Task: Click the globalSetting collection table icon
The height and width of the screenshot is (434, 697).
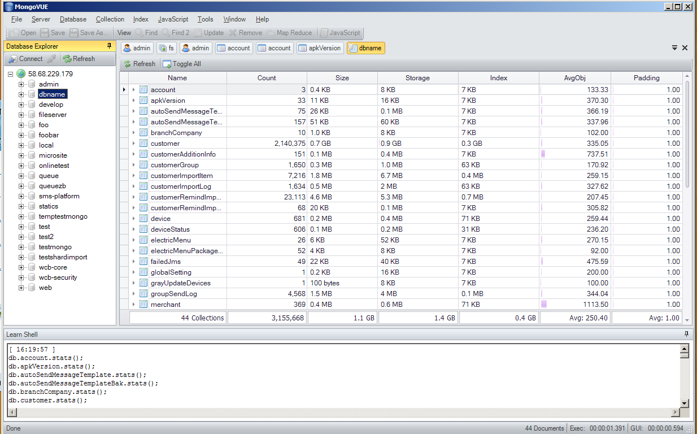Action: [143, 272]
